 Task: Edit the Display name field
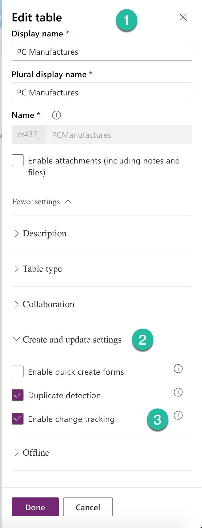pyautogui.click(x=102, y=51)
